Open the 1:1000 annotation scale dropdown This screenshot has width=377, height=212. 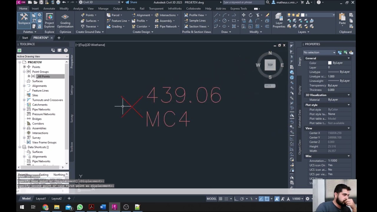coord(297,199)
